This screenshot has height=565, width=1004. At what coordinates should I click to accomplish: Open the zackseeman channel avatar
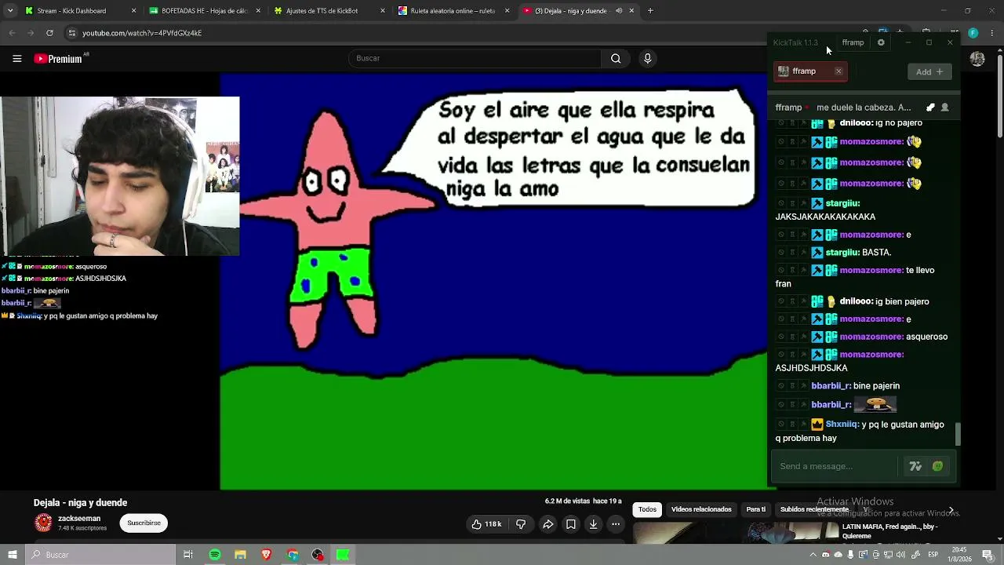pos(43,523)
